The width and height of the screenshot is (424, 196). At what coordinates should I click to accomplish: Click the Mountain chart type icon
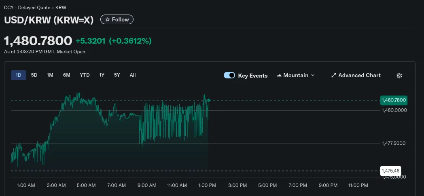point(279,76)
